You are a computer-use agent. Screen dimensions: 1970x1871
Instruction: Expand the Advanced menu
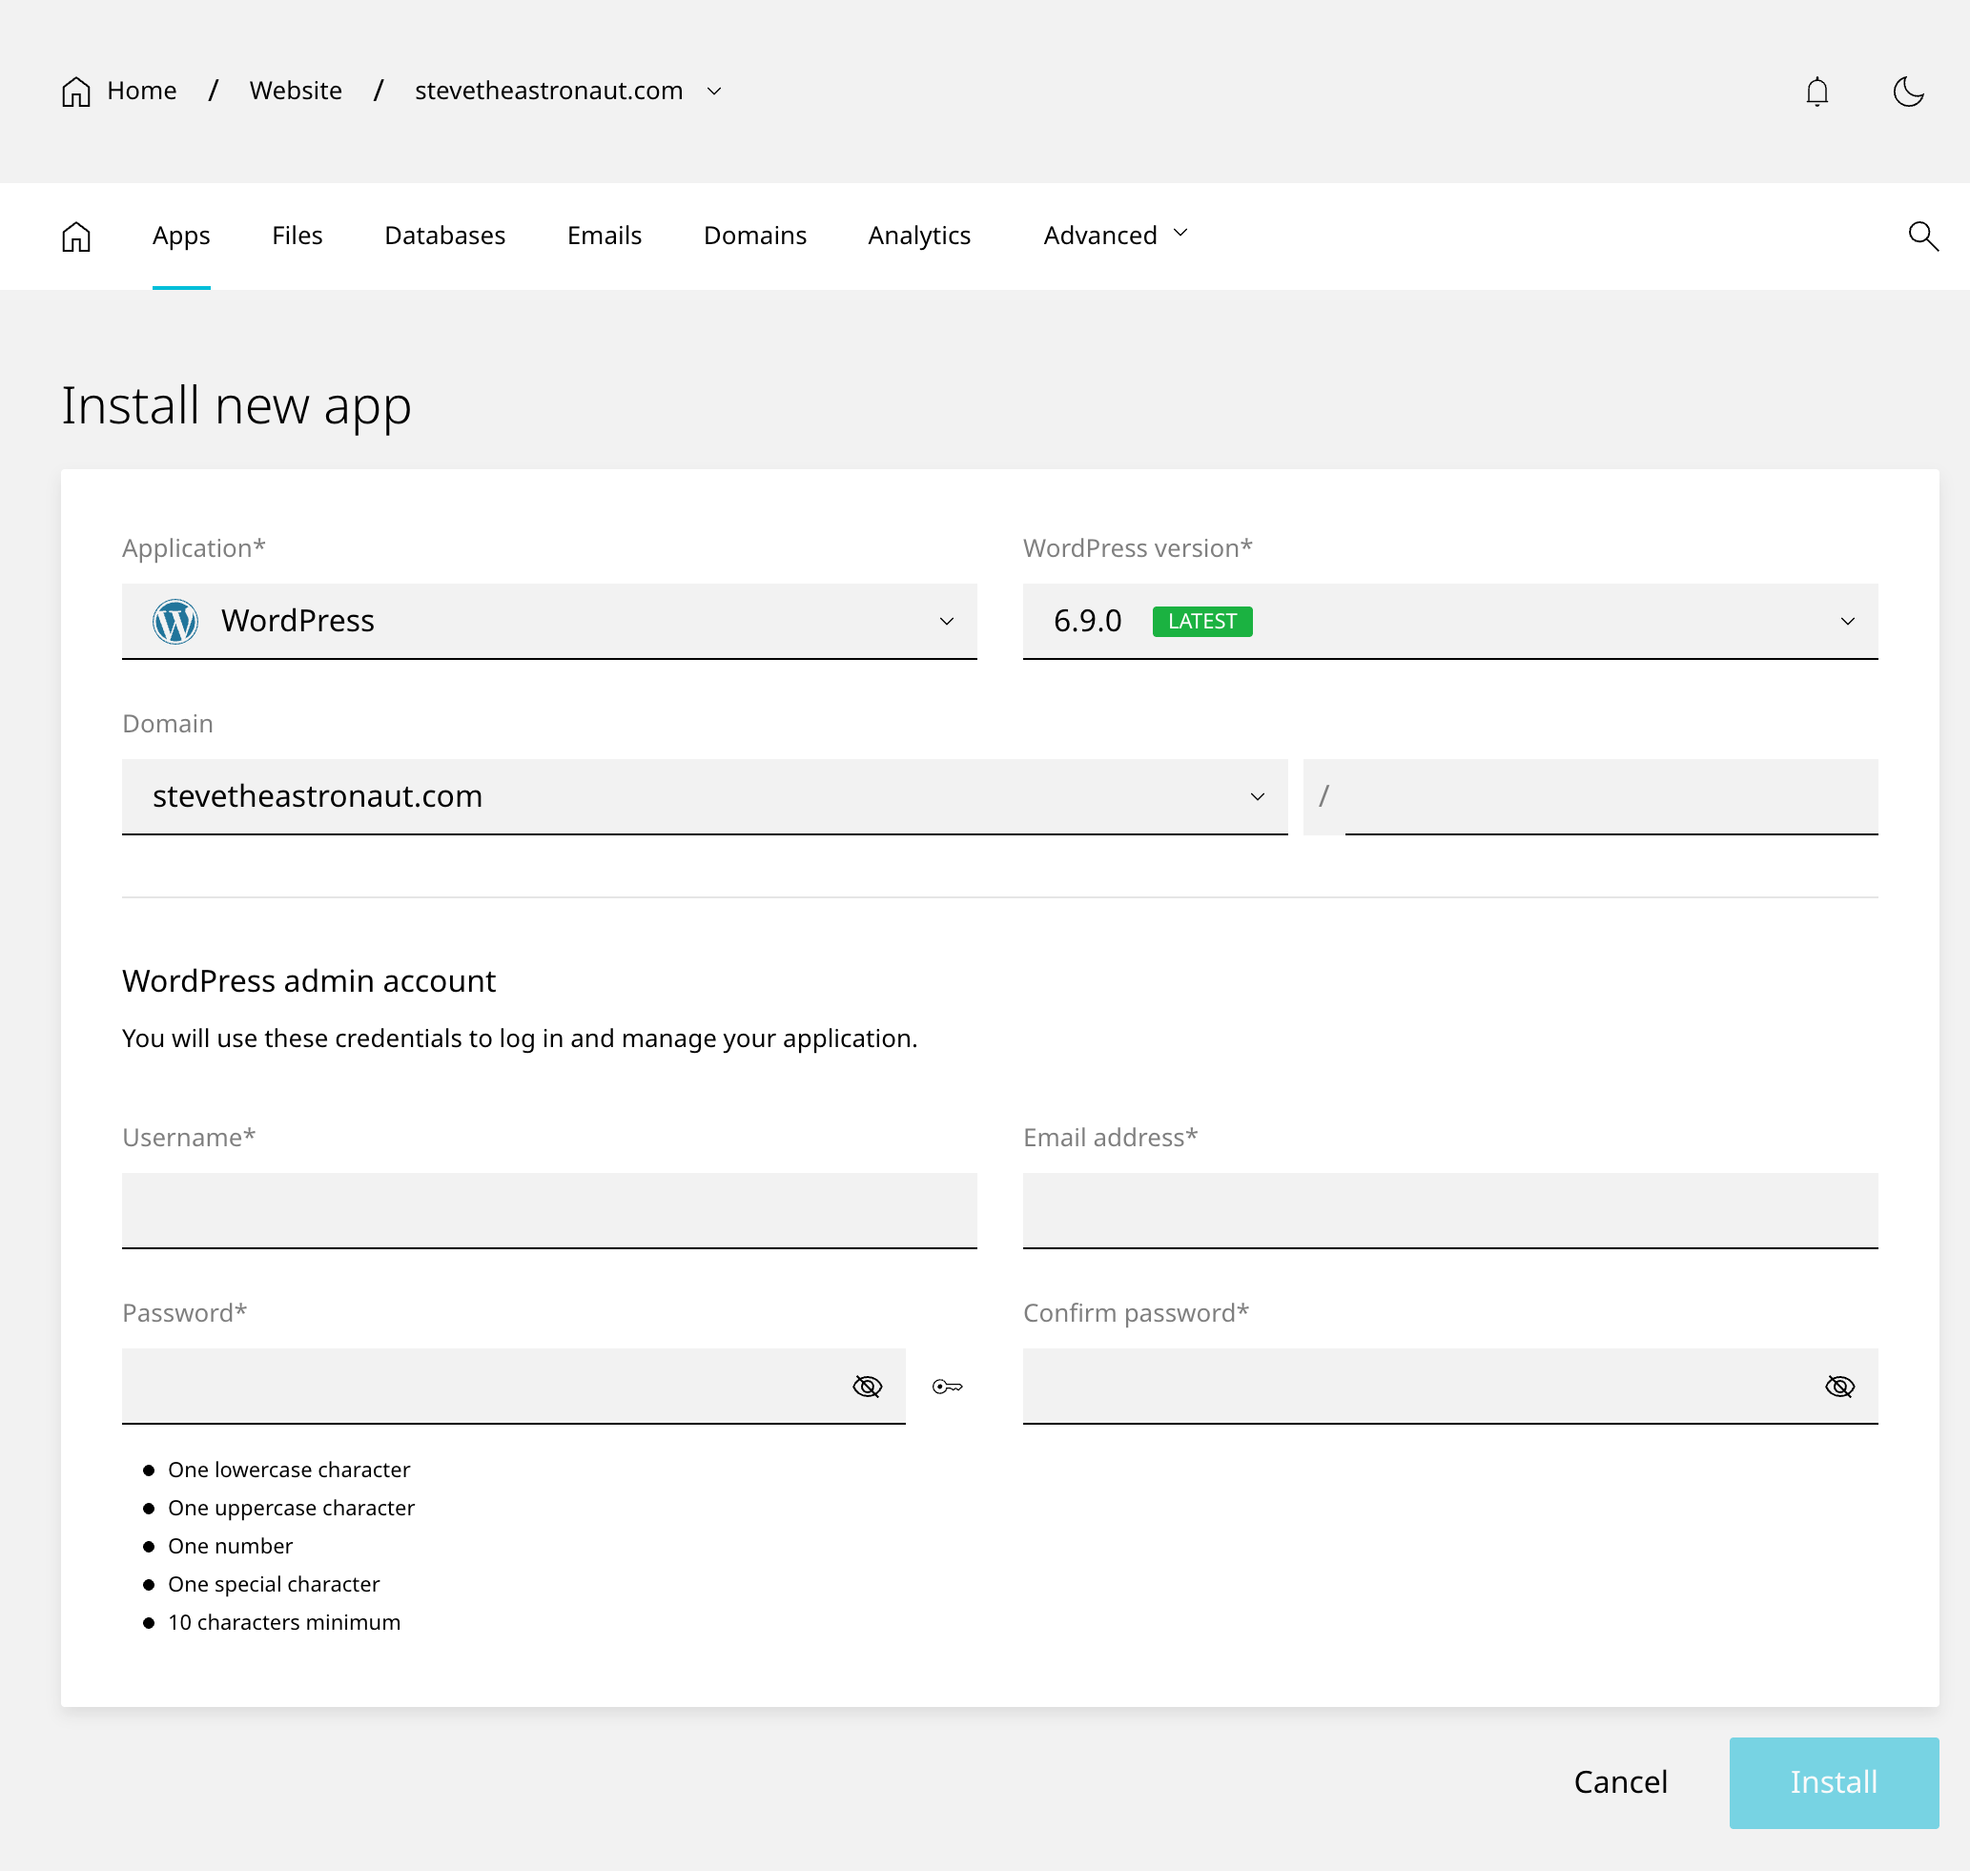(1116, 236)
